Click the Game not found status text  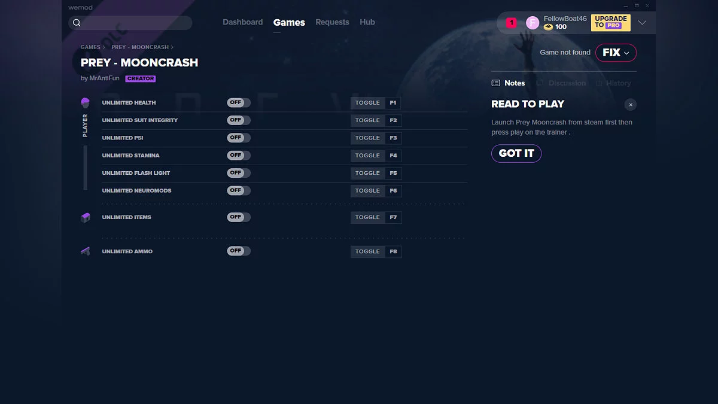pyautogui.click(x=565, y=53)
